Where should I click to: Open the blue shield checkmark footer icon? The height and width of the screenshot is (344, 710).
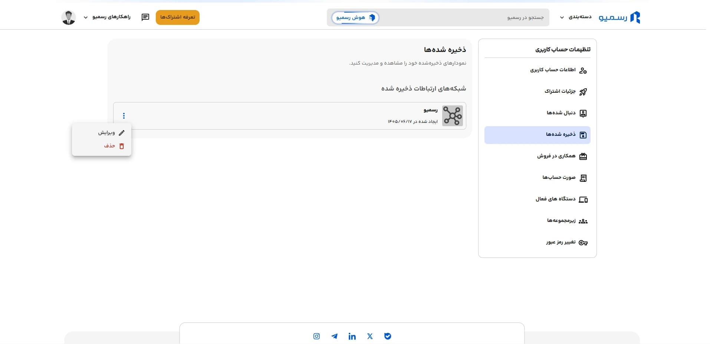[388, 336]
